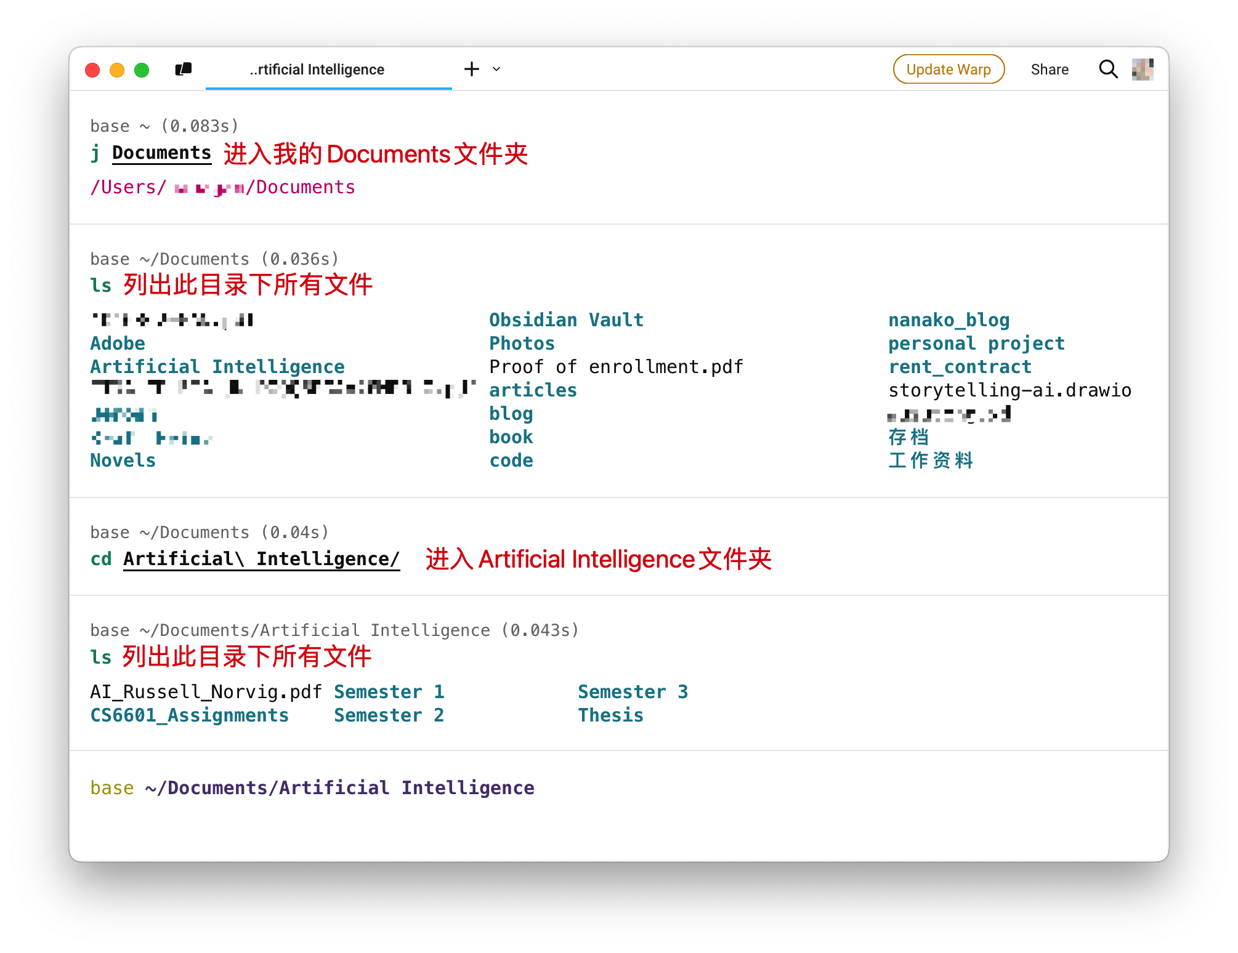Click the underlined Documents argument of j
The height and width of the screenshot is (953, 1238).
161,153
